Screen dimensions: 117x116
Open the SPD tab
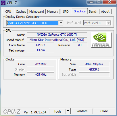pyautogui.click(x=66, y=12)
